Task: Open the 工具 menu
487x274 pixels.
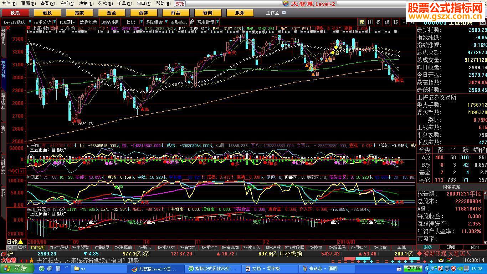Action: (x=124, y=4)
